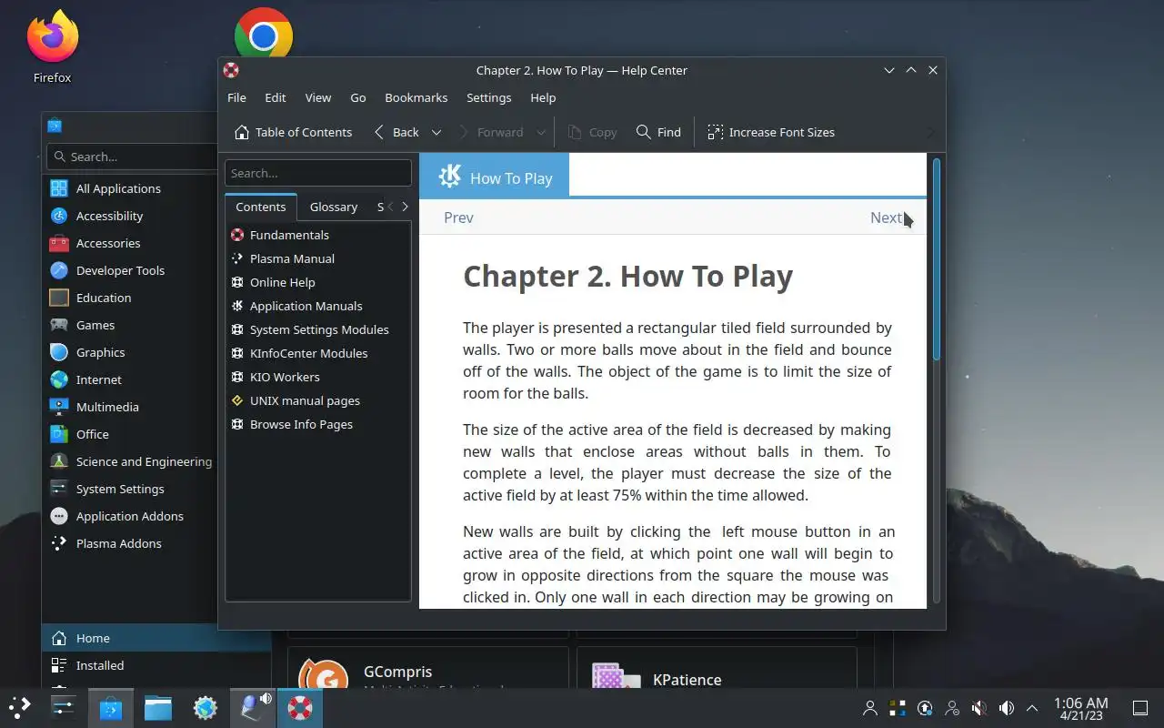Select Games category in Discover

(95, 325)
